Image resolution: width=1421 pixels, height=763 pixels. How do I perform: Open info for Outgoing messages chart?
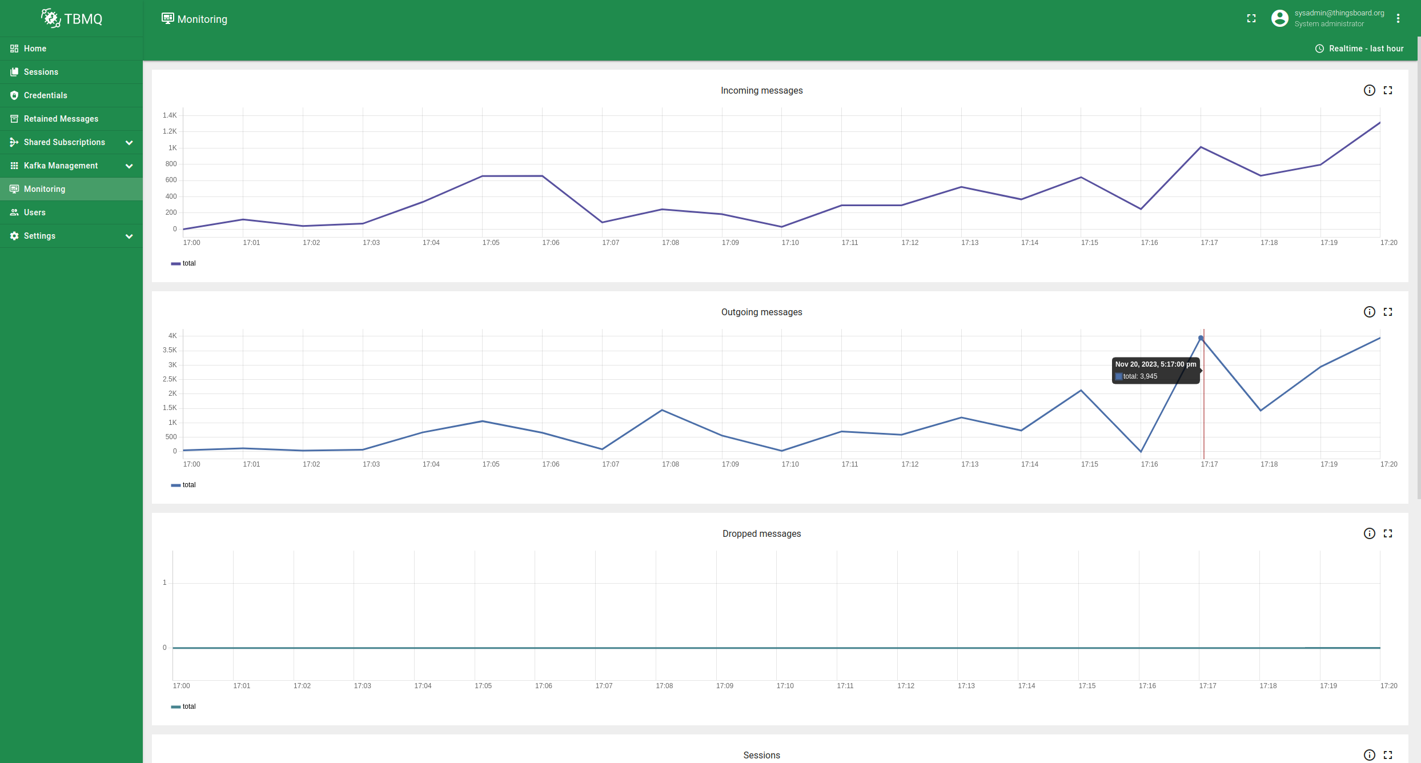tap(1369, 312)
